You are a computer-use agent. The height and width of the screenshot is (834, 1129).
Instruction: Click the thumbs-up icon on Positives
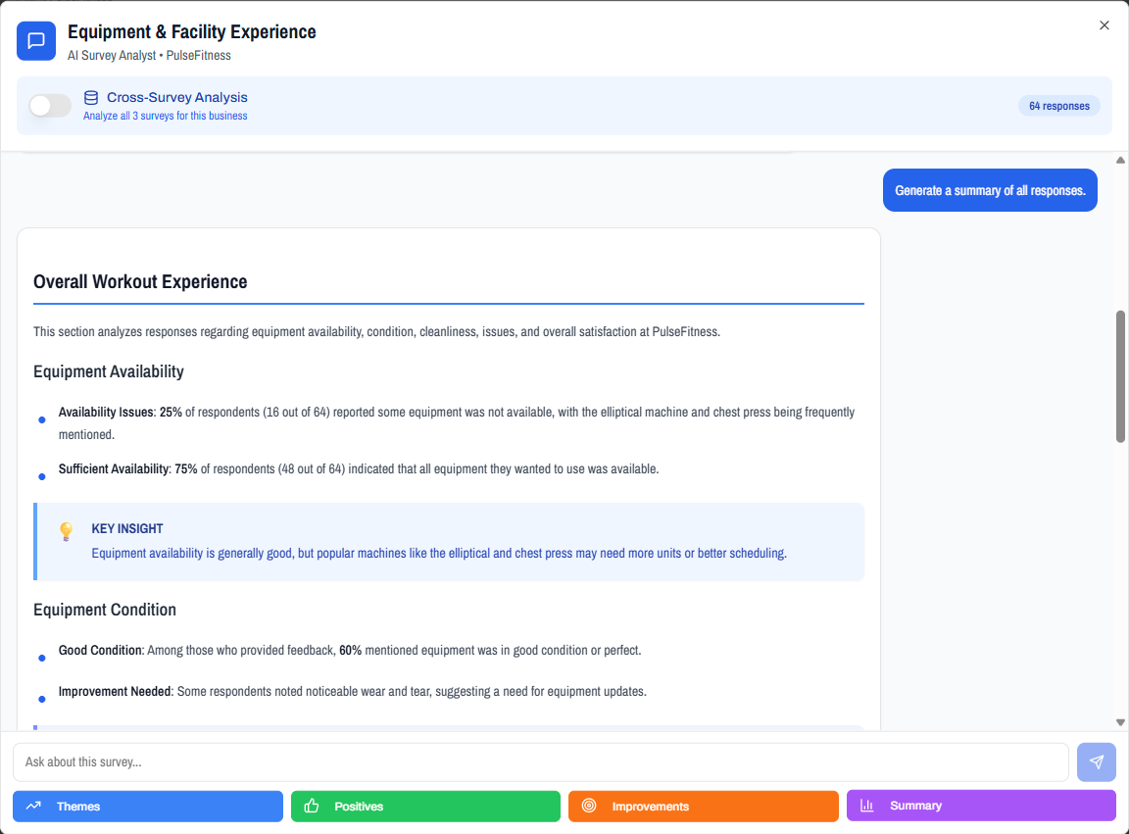(x=312, y=806)
